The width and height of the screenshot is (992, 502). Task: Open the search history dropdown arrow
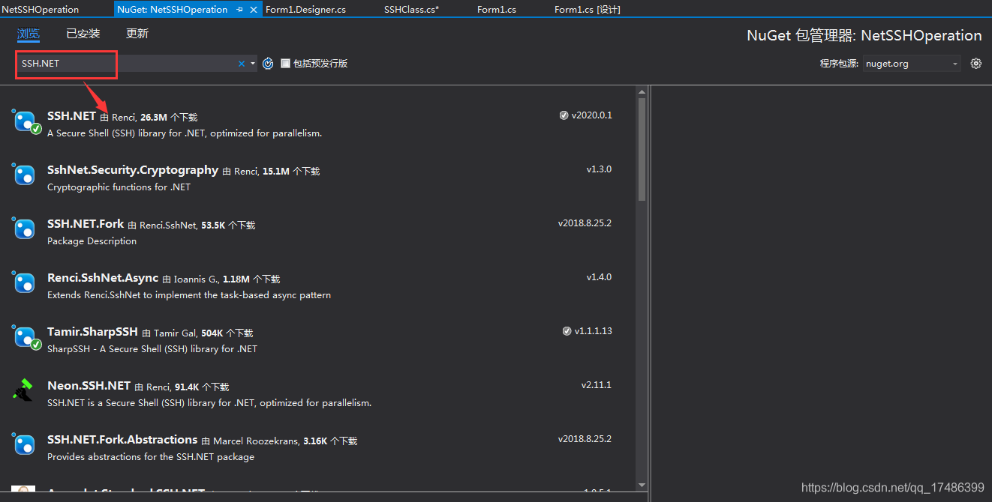tap(253, 64)
